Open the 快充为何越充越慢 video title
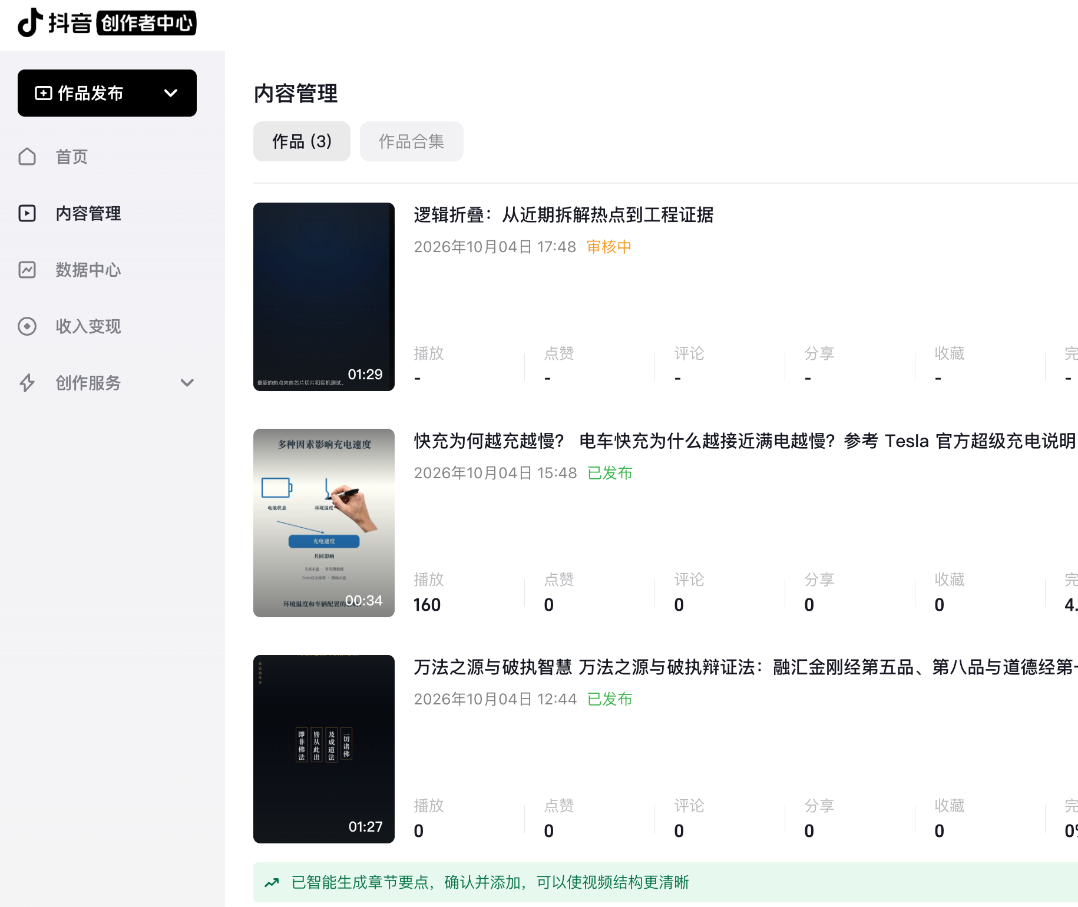This screenshot has height=907, width=1078. (745, 441)
